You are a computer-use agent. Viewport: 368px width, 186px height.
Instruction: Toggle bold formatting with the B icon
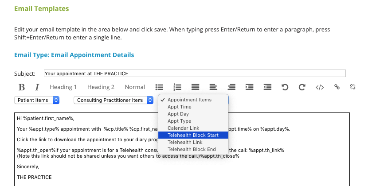tap(22, 87)
